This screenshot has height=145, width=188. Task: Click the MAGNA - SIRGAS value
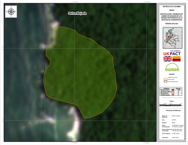[x=176, y=116]
